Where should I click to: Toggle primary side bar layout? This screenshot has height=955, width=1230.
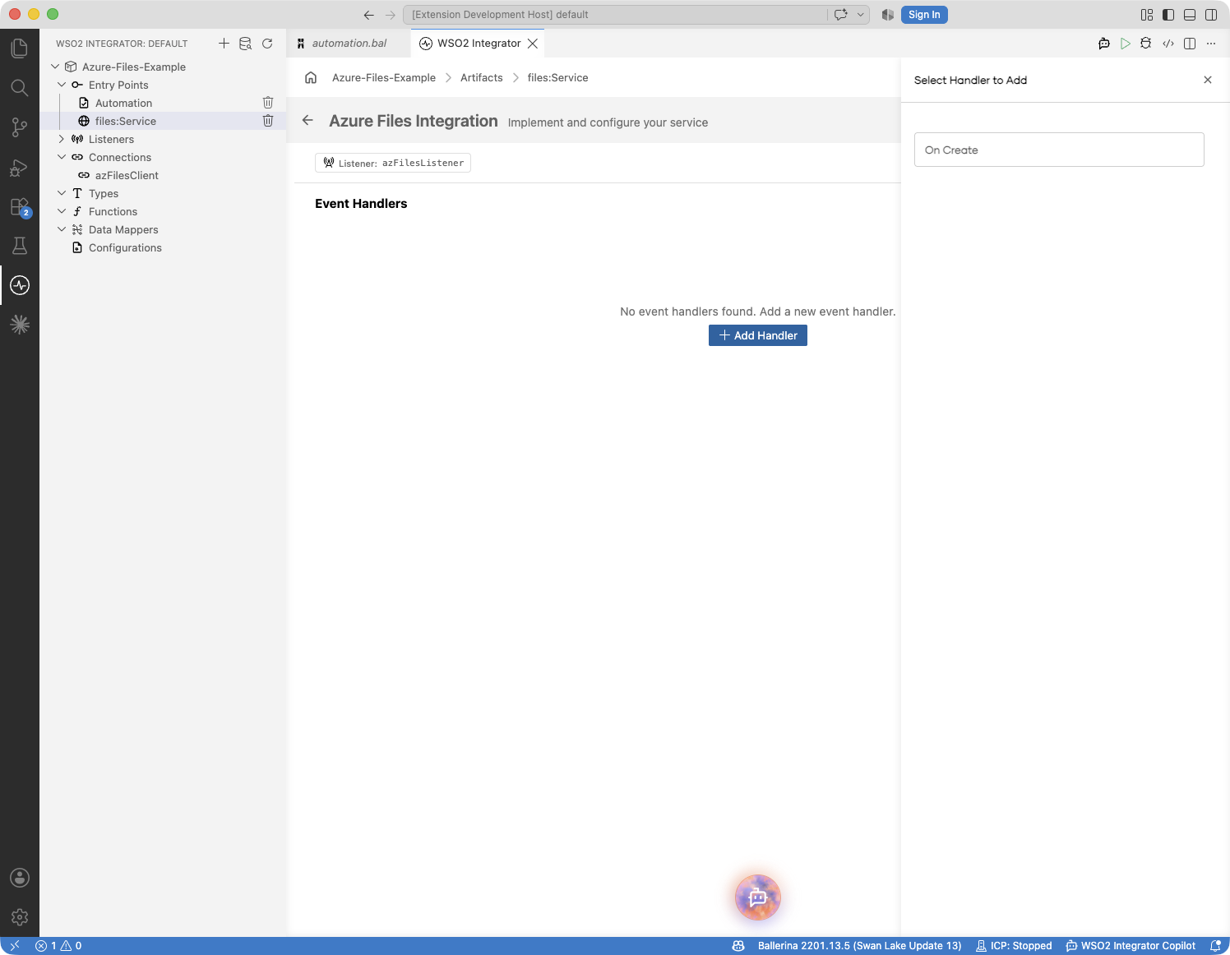pyautogui.click(x=1168, y=15)
